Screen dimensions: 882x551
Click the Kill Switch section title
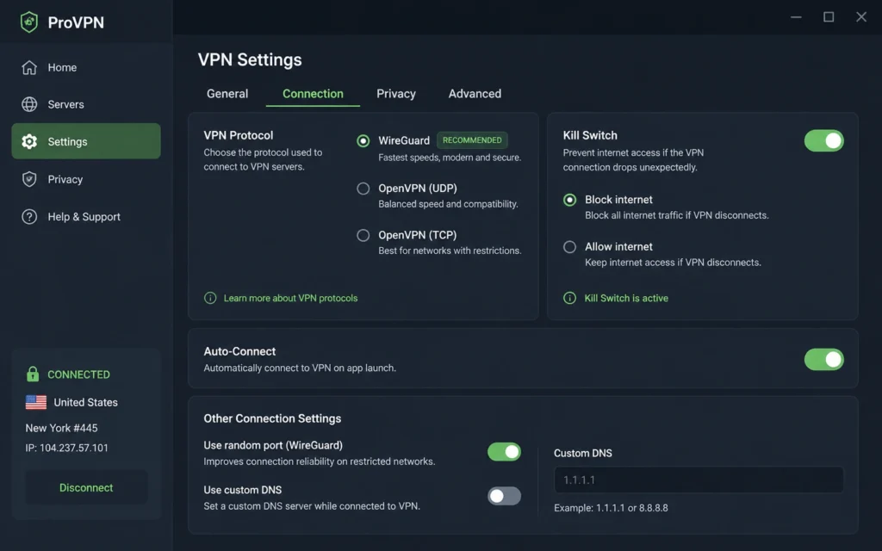(x=590, y=135)
